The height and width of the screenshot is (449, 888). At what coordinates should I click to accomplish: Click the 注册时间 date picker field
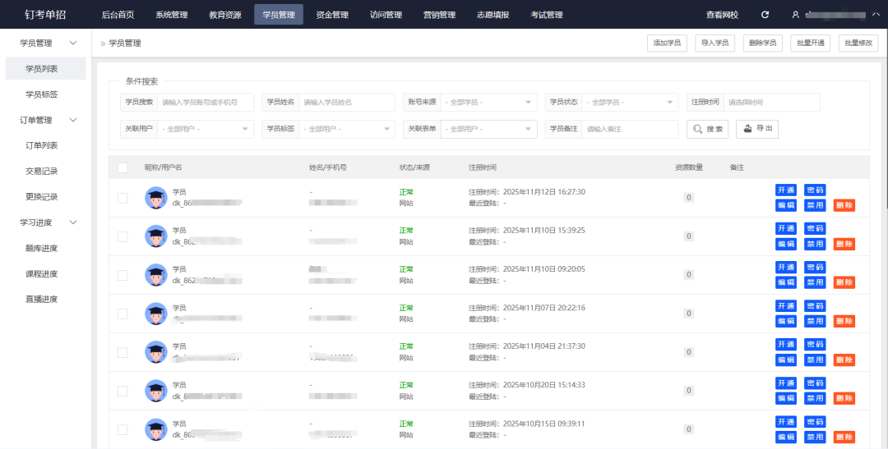pyautogui.click(x=770, y=103)
